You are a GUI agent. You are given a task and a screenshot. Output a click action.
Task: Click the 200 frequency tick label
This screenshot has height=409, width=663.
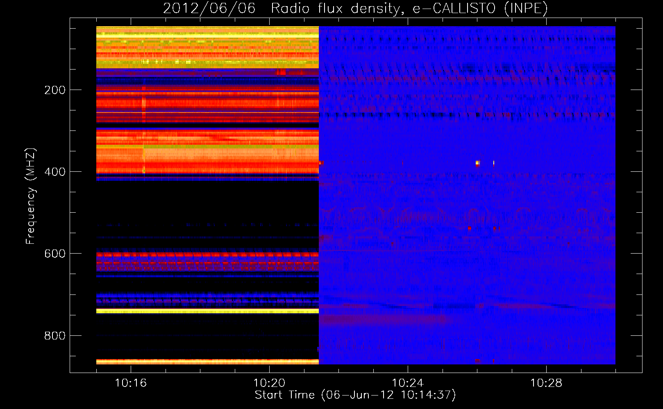55,90
